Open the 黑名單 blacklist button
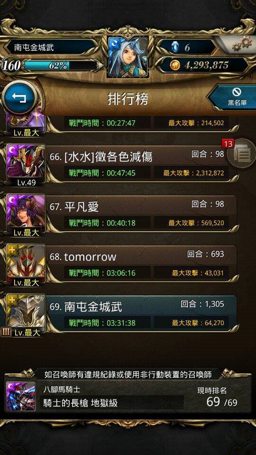 pos(235,97)
